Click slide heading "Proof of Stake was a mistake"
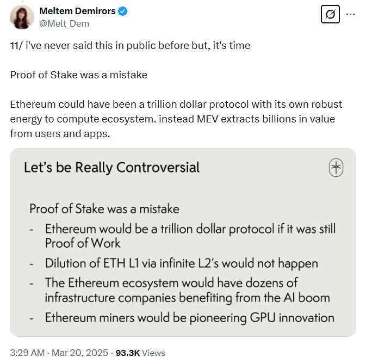 coord(104,208)
